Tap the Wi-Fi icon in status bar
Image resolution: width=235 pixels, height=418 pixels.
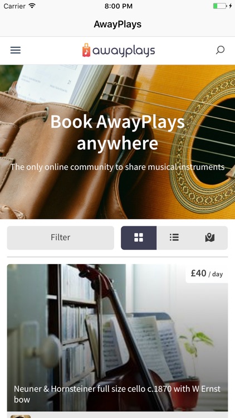tap(32, 6)
